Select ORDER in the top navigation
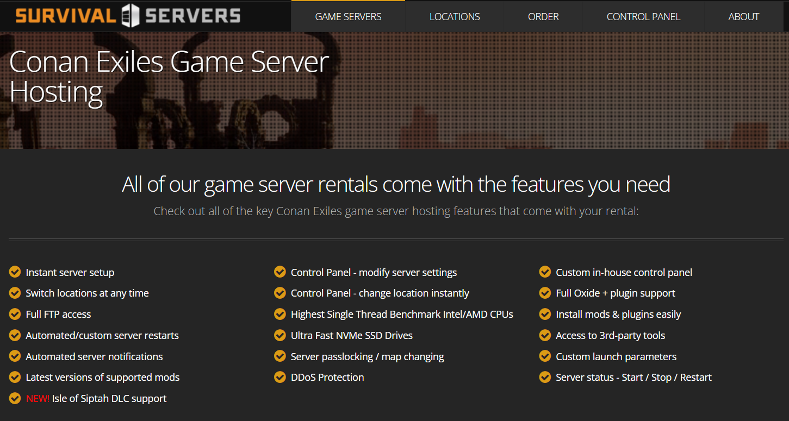 [x=543, y=17]
